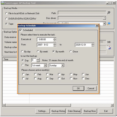The height and width of the screenshot is (117, 117).
Task: Click the Data Cleanup button
Action: [74, 111]
